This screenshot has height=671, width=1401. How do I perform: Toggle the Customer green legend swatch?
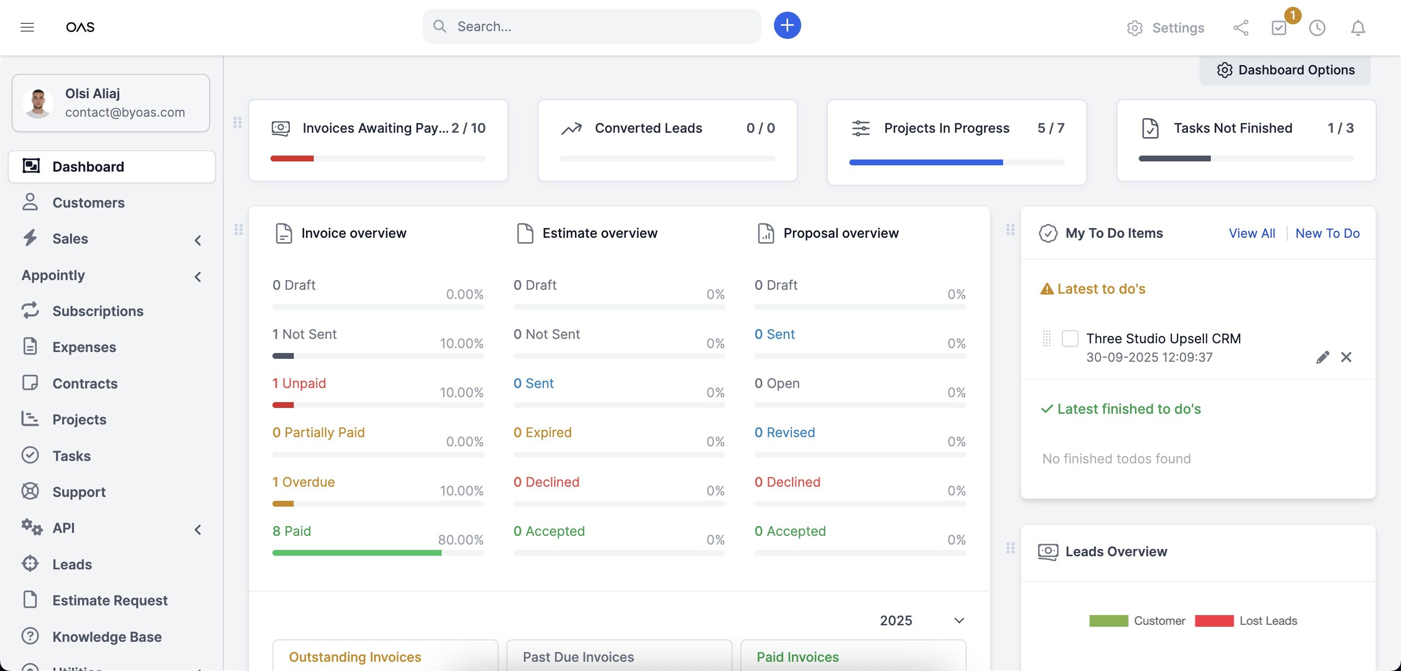coord(1109,620)
